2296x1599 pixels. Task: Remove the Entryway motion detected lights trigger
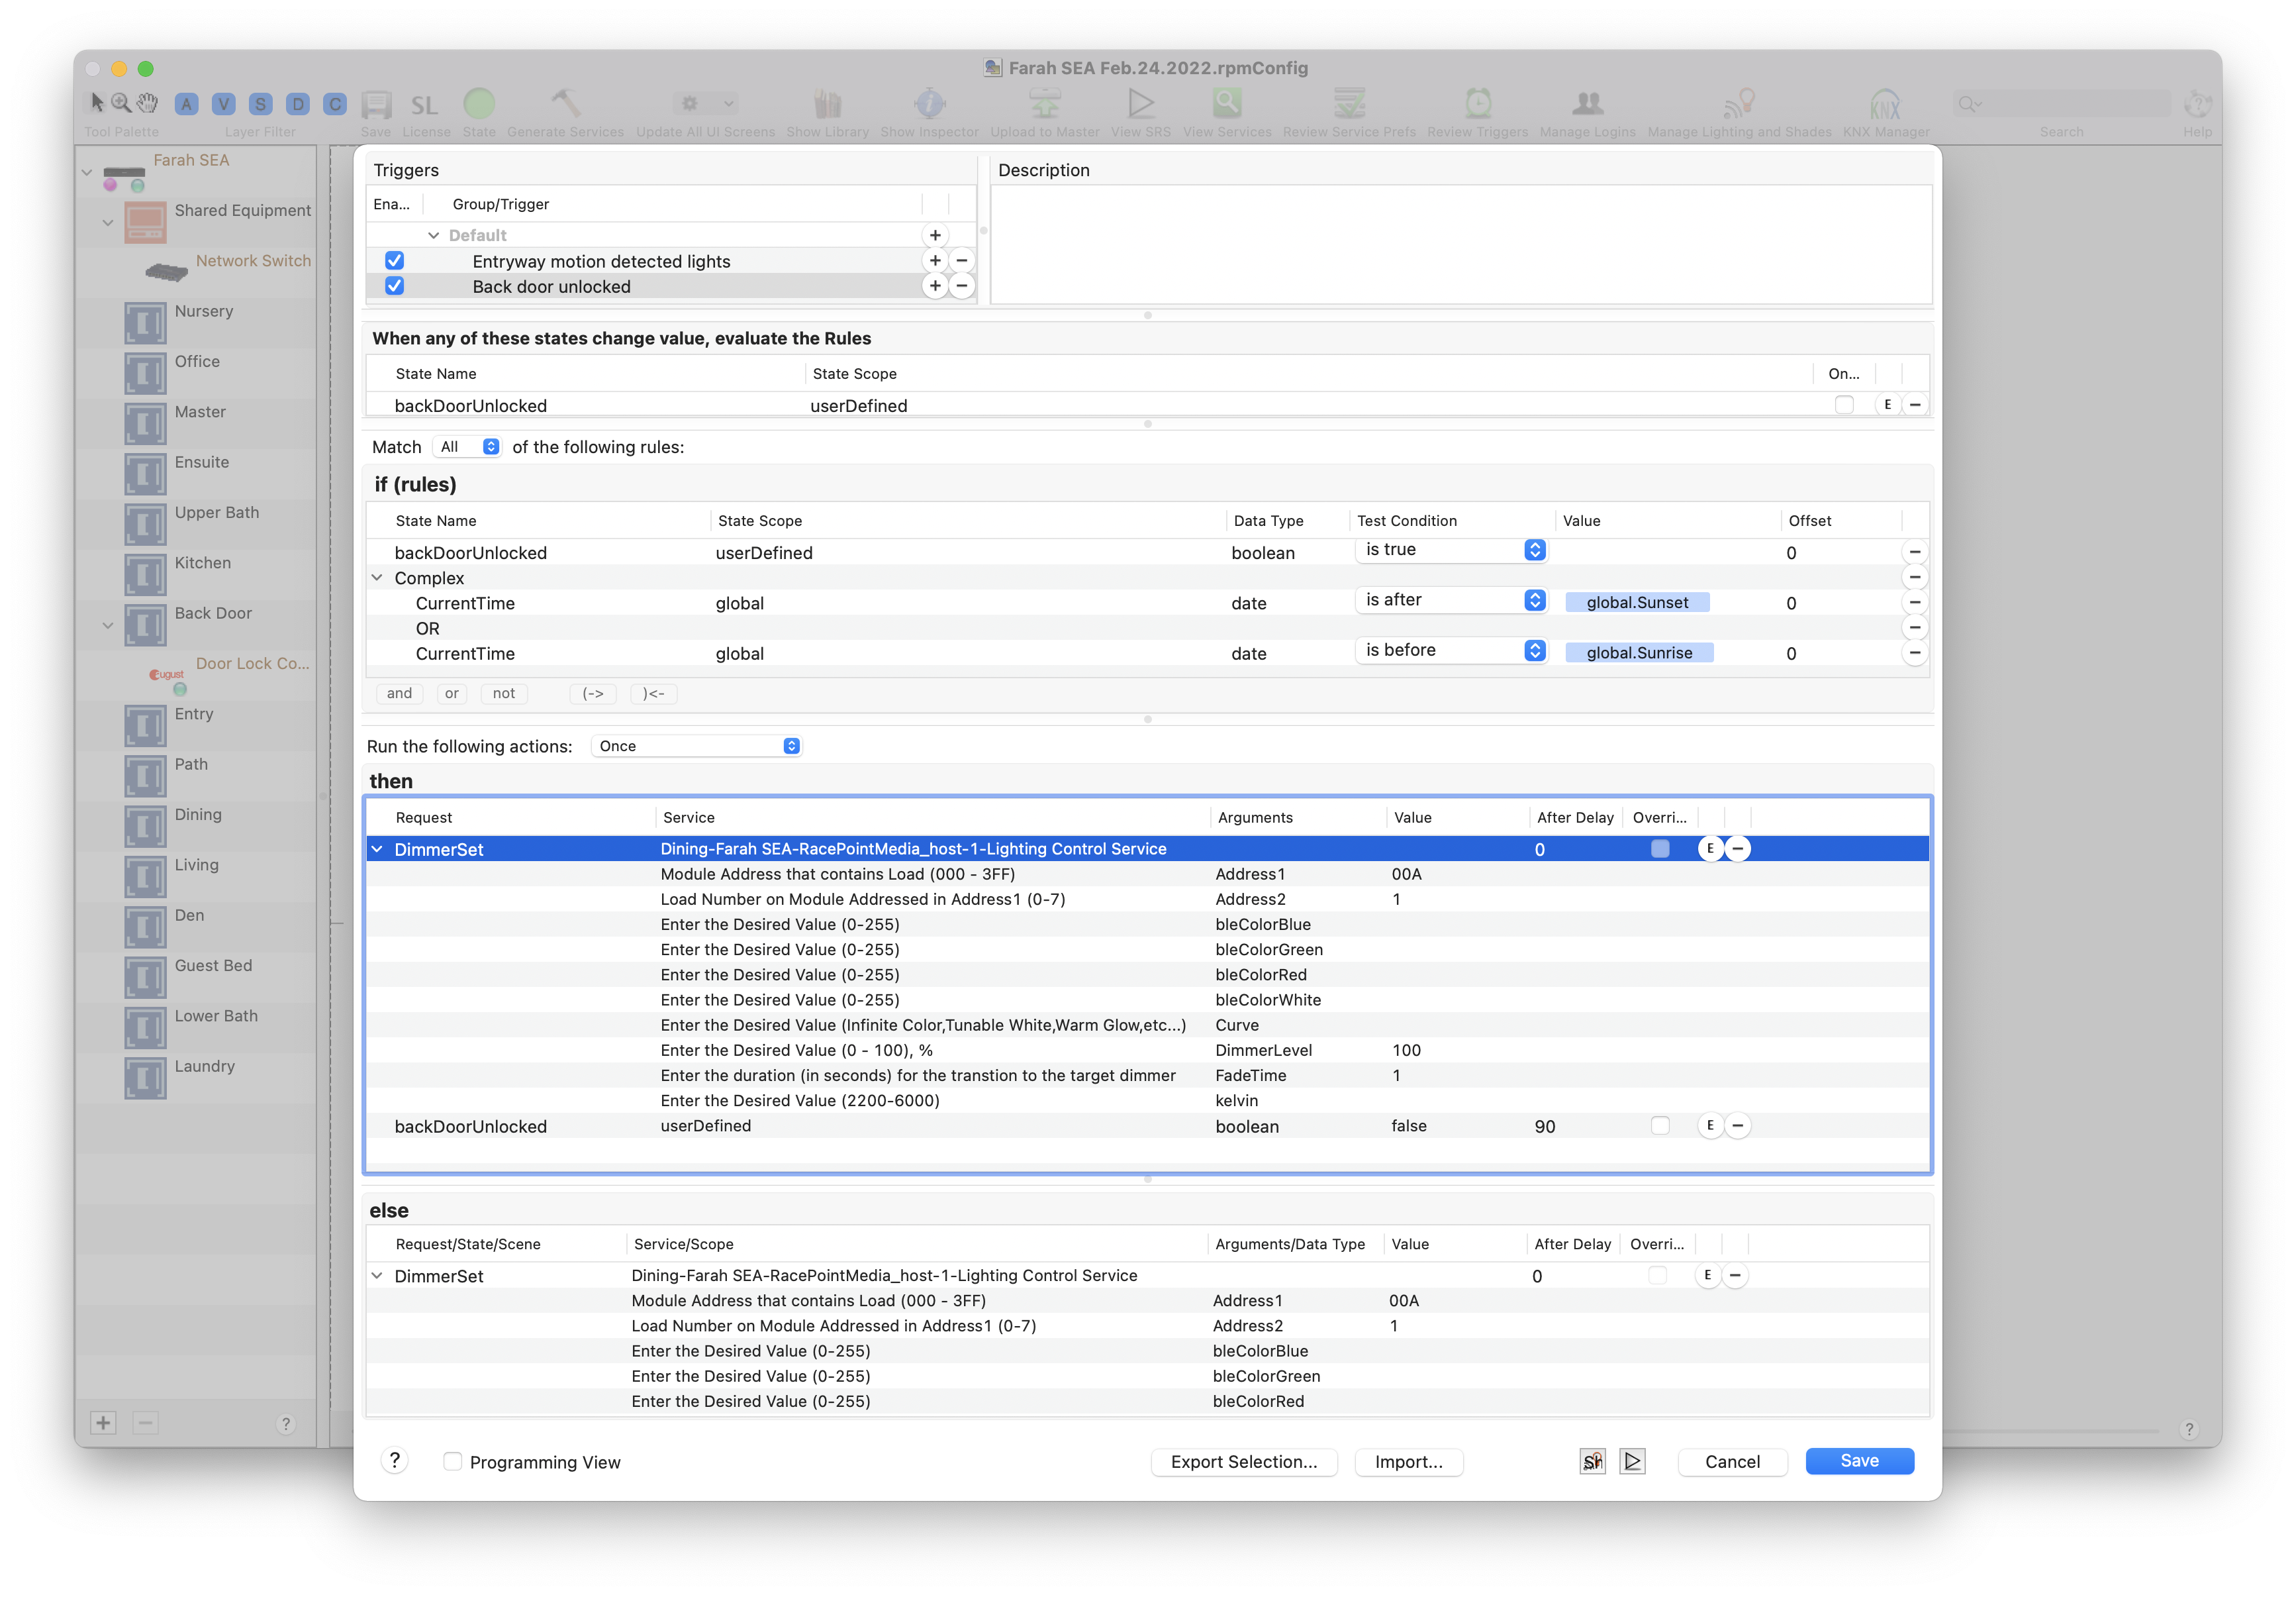[x=961, y=260]
